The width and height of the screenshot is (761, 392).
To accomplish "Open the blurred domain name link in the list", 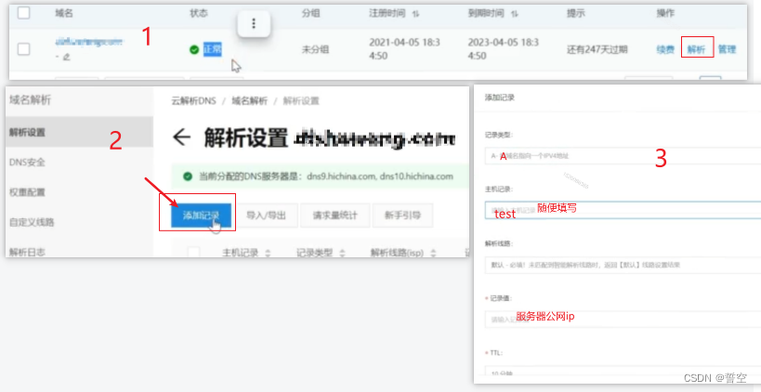I will (89, 42).
